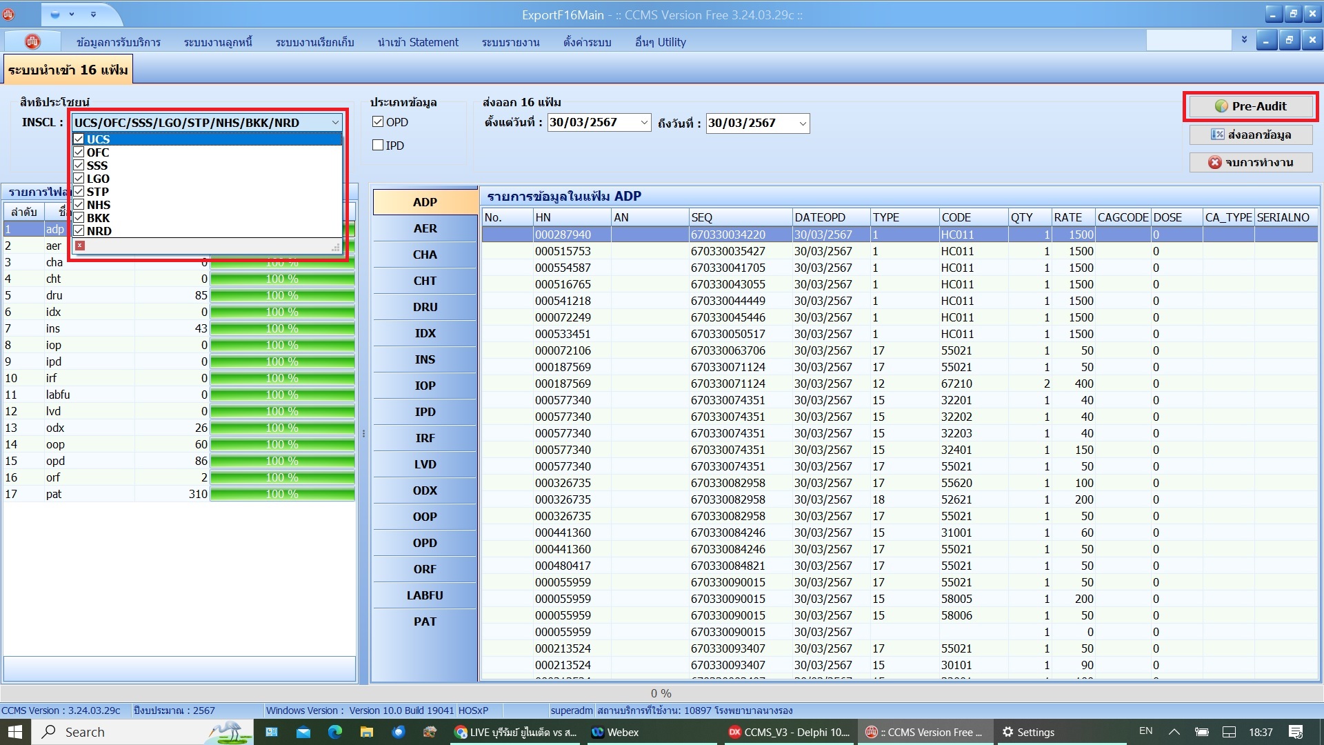Toggle SSS checkbox in dropdown

click(x=79, y=166)
